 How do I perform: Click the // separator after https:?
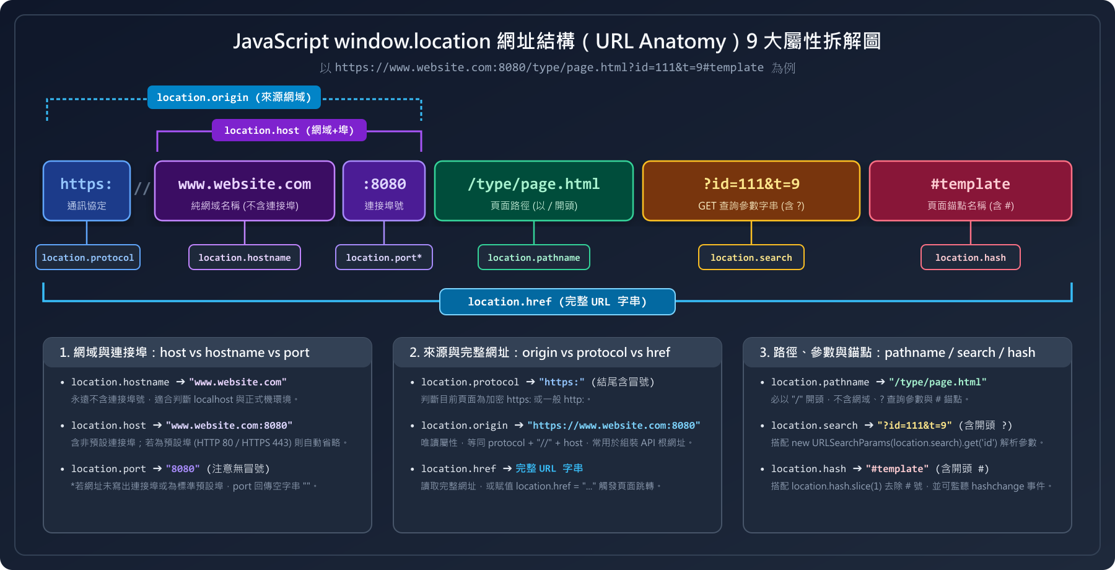(142, 188)
